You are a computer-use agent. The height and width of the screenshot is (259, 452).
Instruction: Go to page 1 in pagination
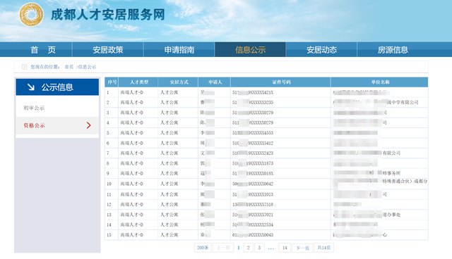click(239, 248)
